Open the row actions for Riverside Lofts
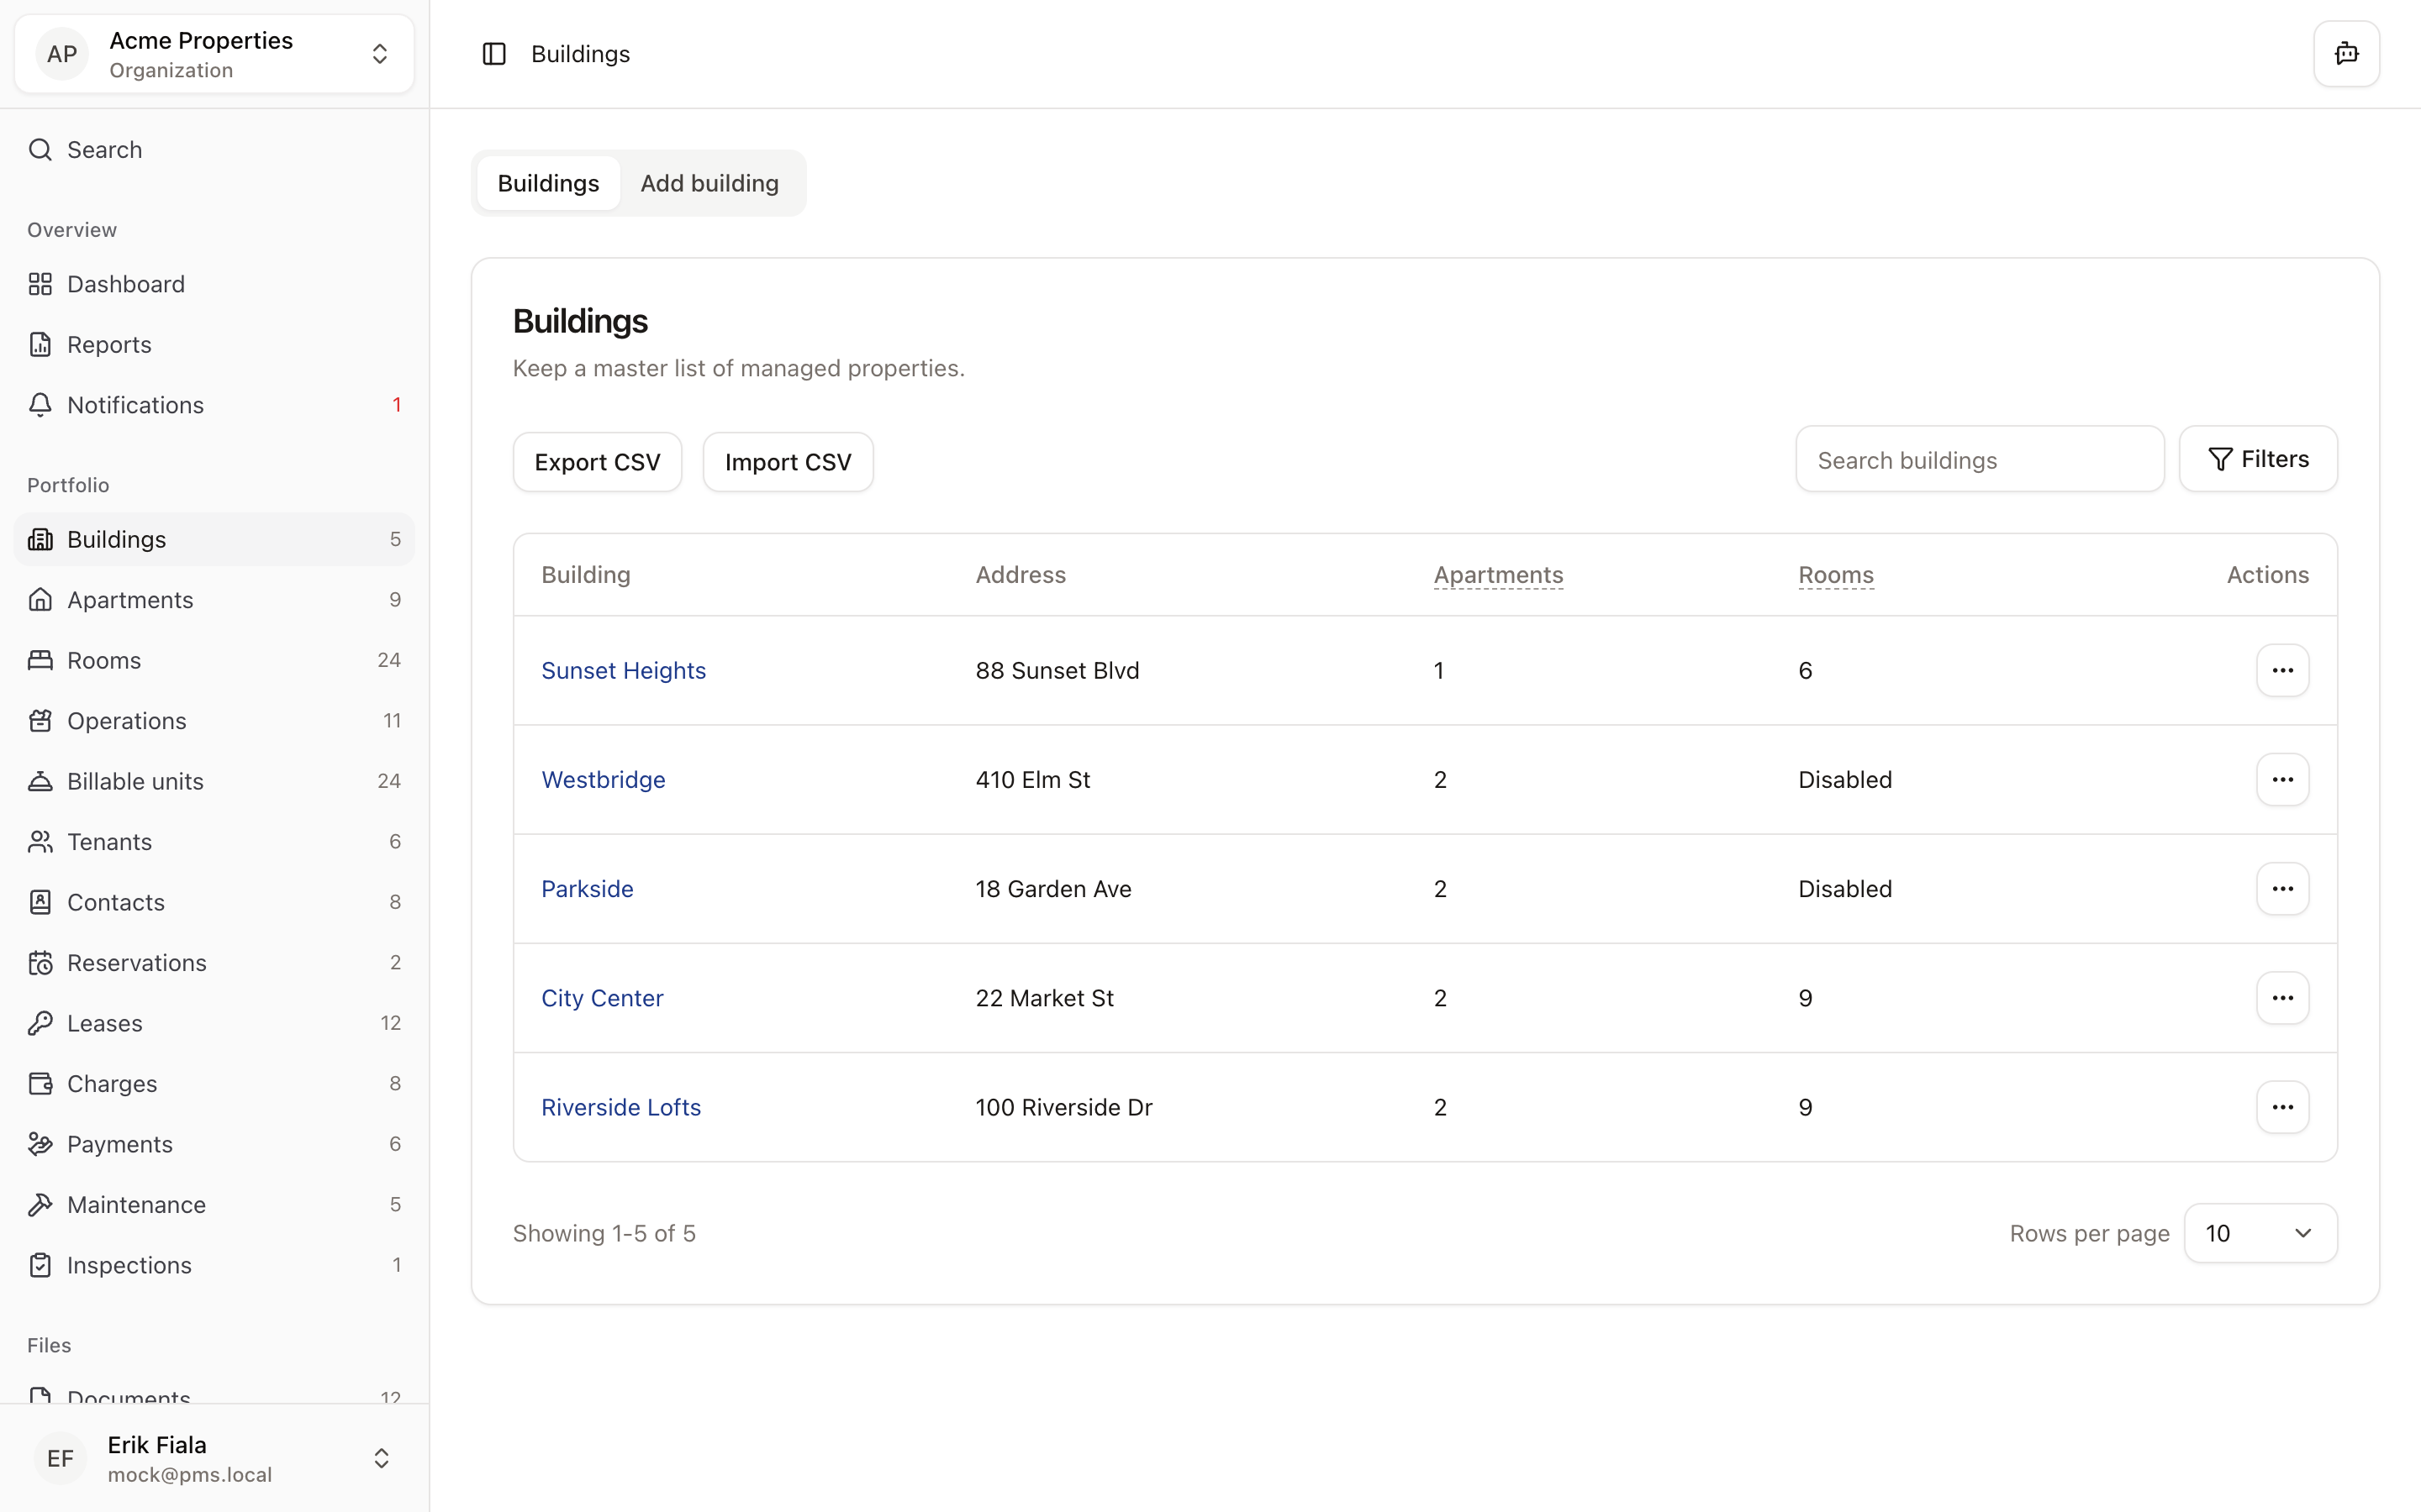Image resolution: width=2421 pixels, height=1512 pixels. point(2282,1107)
